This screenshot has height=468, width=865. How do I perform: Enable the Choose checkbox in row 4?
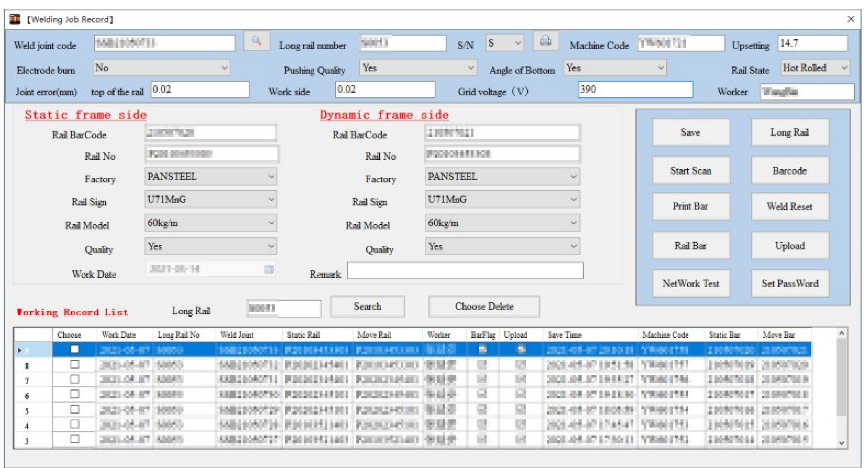(x=75, y=424)
